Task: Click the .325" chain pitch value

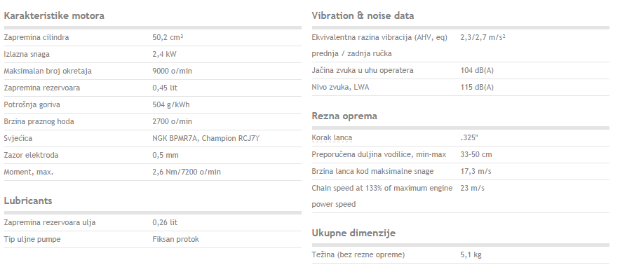Action: [x=469, y=137]
